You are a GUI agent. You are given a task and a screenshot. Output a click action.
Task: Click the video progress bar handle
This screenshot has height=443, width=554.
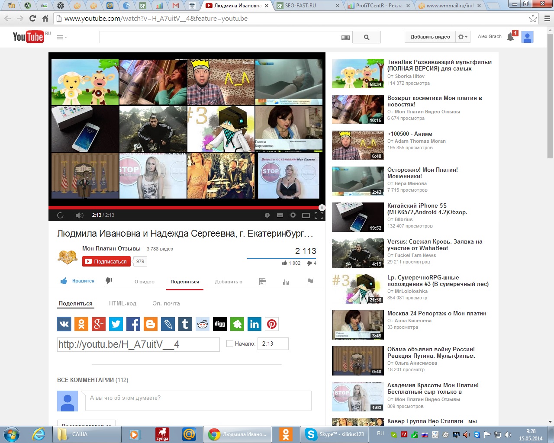(322, 208)
